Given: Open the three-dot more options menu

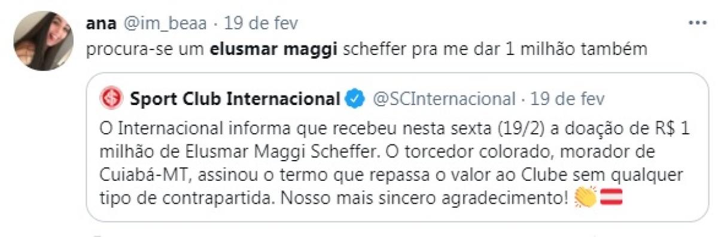Looking at the screenshot, I should (x=698, y=23).
